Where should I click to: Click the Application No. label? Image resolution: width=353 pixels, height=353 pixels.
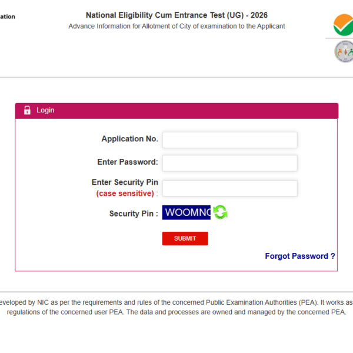click(129, 139)
